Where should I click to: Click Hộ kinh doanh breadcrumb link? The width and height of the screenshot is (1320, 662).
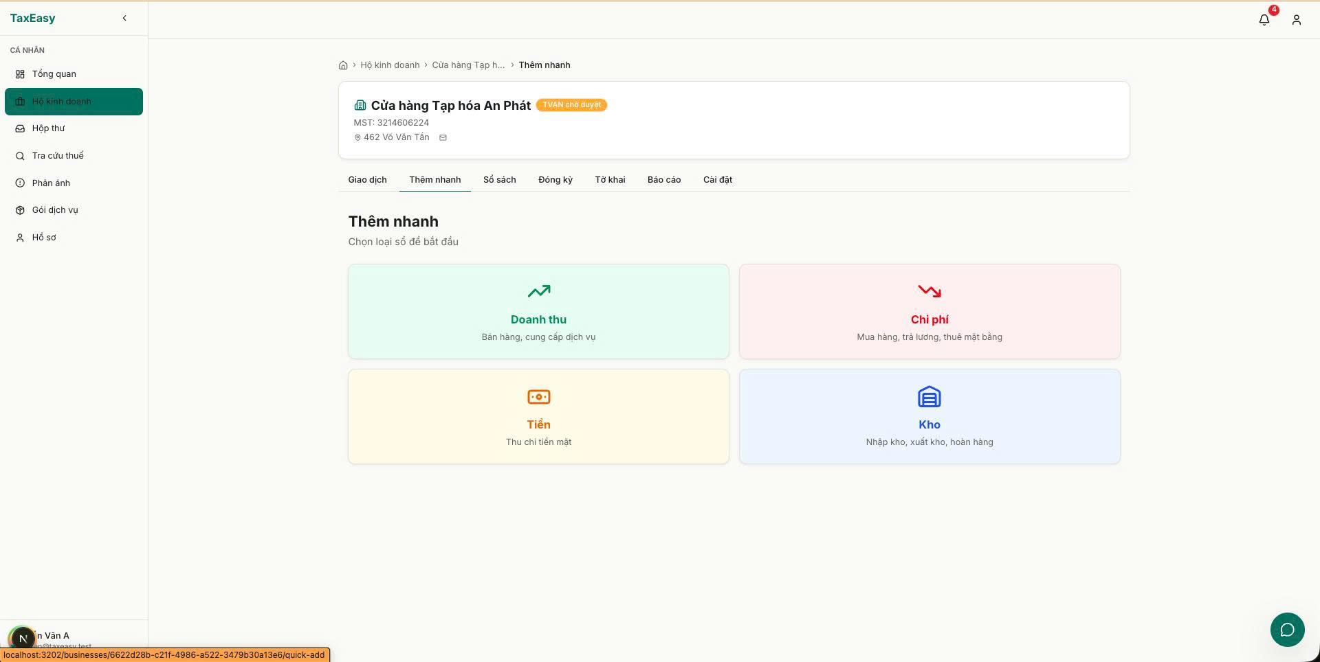click(390, 65)
